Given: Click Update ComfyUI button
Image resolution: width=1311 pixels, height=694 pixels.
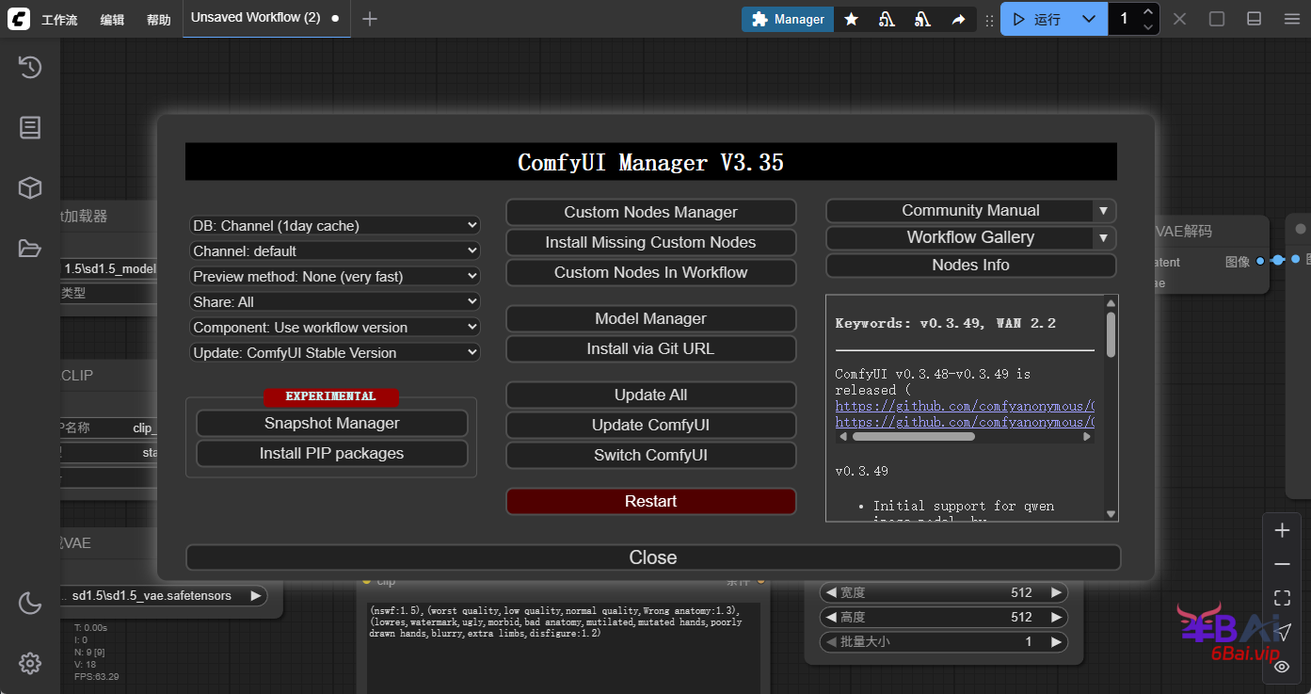Looking at the screenshot, I should (x=651, y=426).
